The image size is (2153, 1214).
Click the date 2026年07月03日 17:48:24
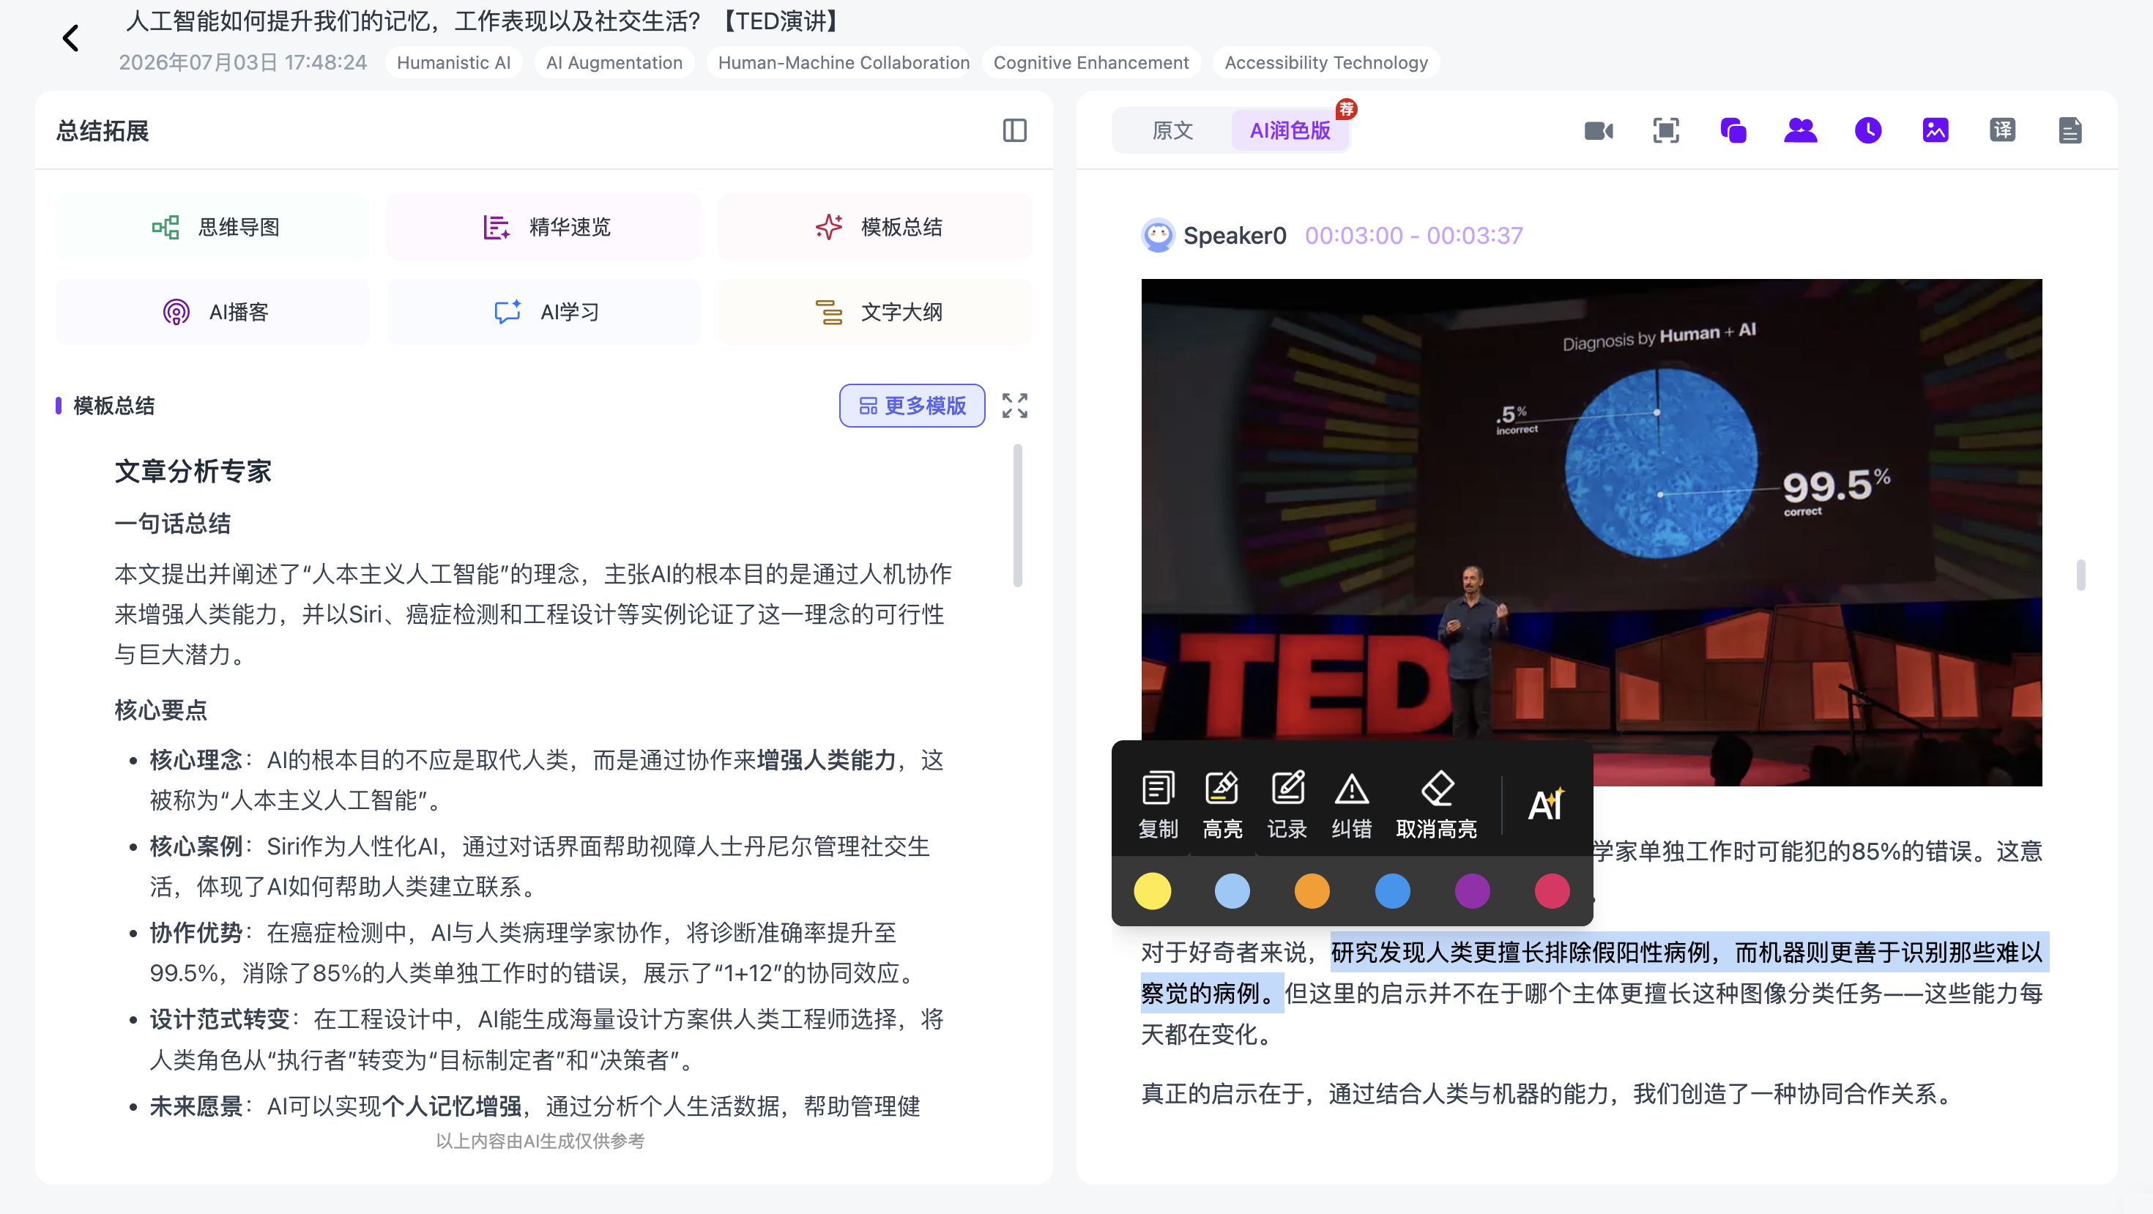point(242,63)
